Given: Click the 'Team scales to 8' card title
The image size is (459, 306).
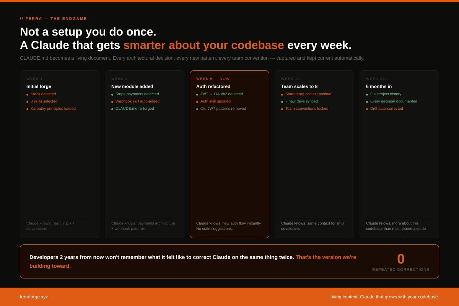Looking at the screenshot, I should tap(299, 86).
